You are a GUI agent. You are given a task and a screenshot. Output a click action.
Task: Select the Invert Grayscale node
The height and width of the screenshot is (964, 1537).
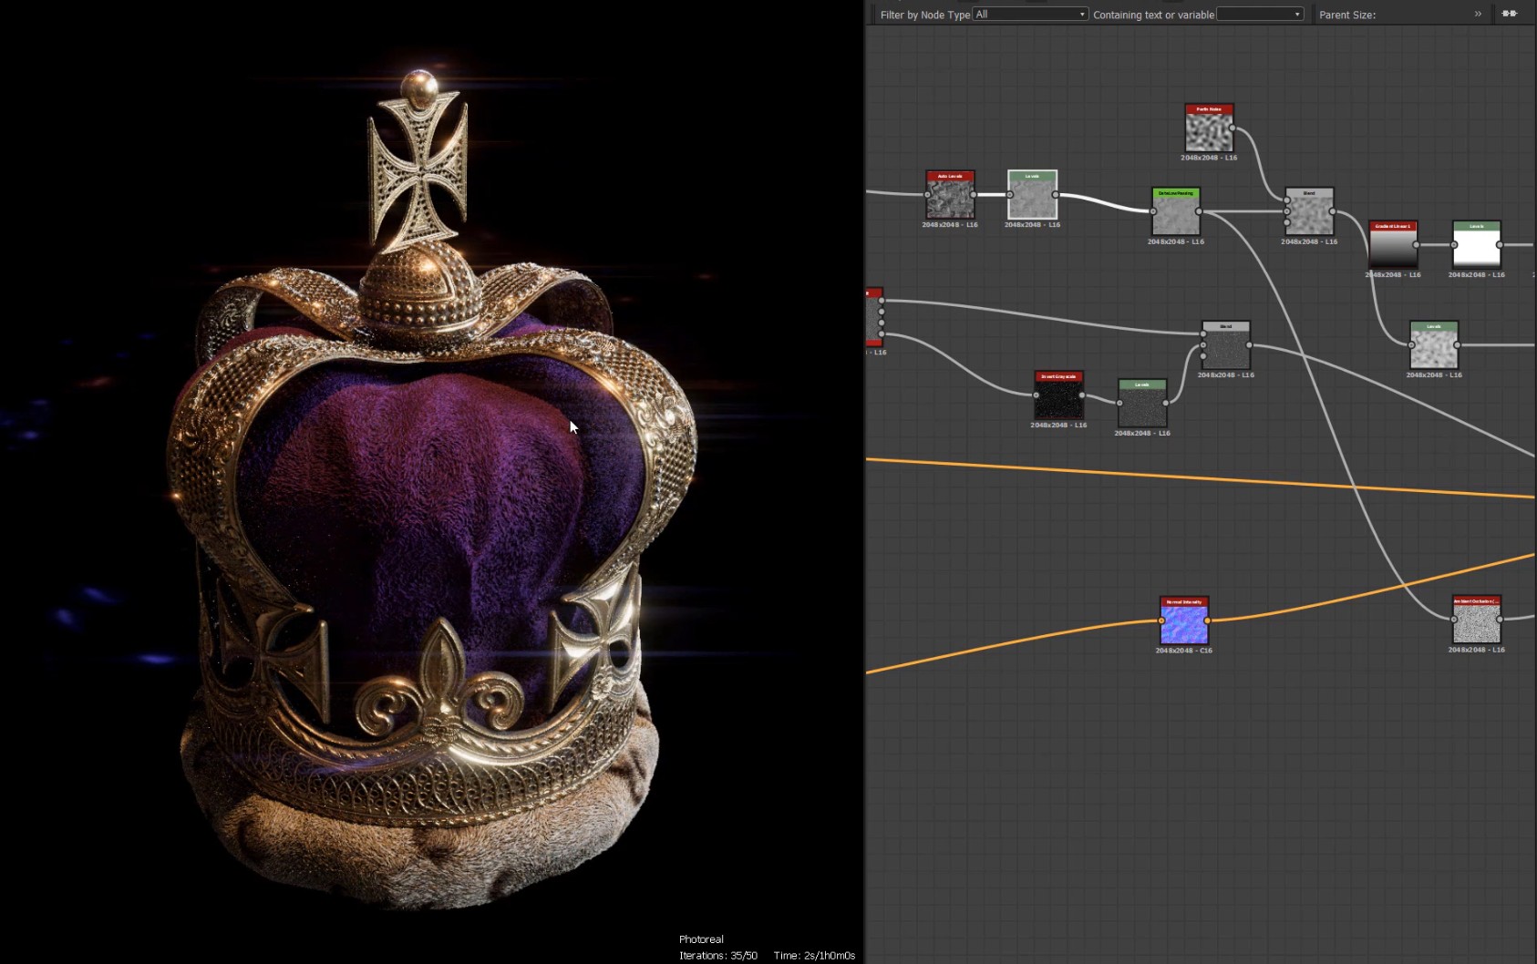pos(1058,395)
